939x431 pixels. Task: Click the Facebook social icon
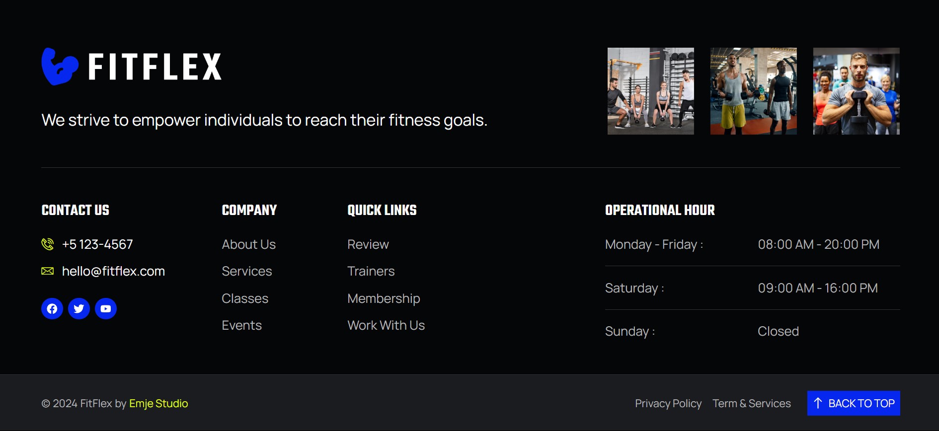pyautogui.click(x=52, y=308)
